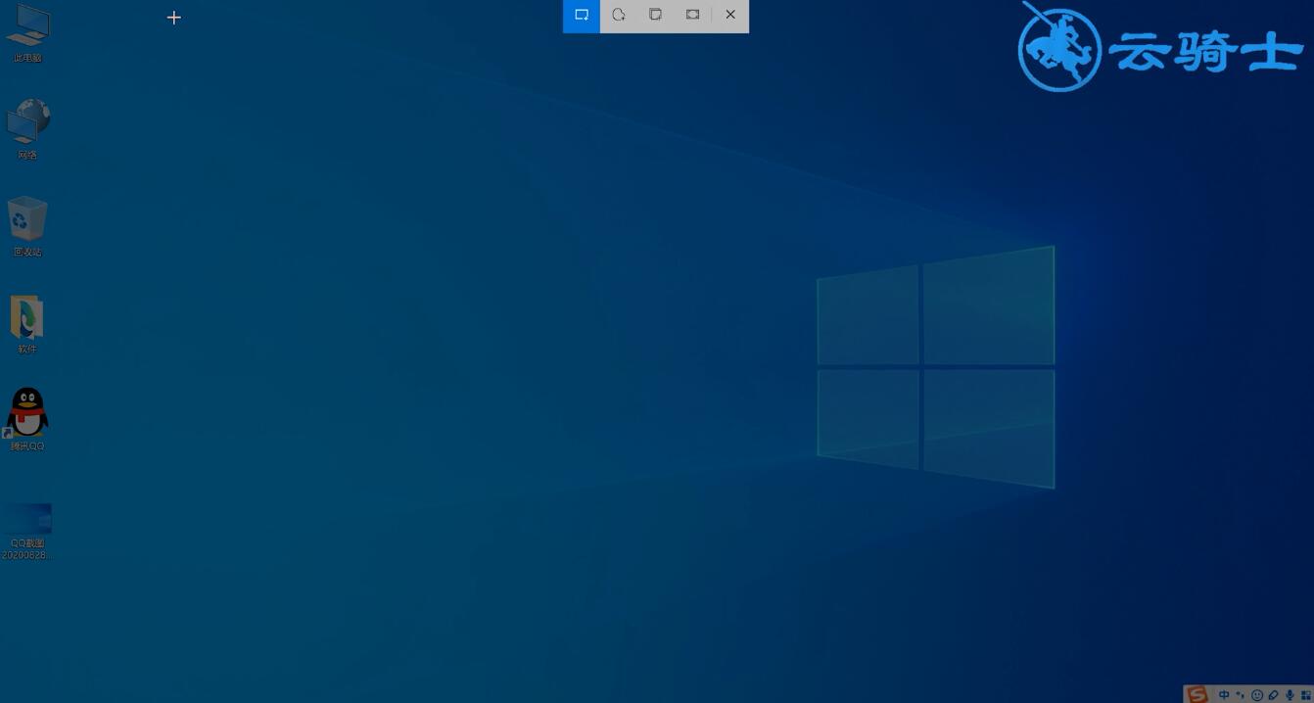The image size is (1314, 703).
Task: Select the window snip mode
Action: [656, 16]
